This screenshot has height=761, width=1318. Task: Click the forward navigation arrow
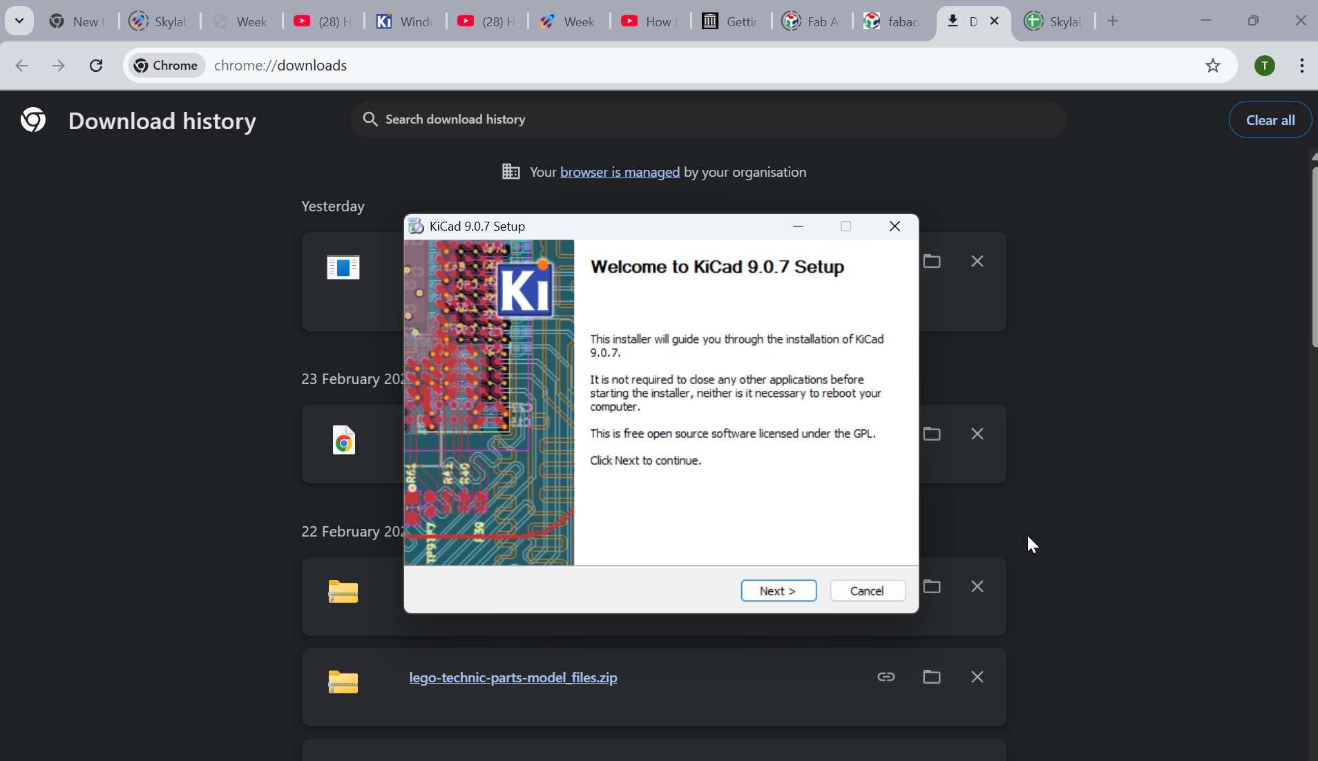(59, 66)
